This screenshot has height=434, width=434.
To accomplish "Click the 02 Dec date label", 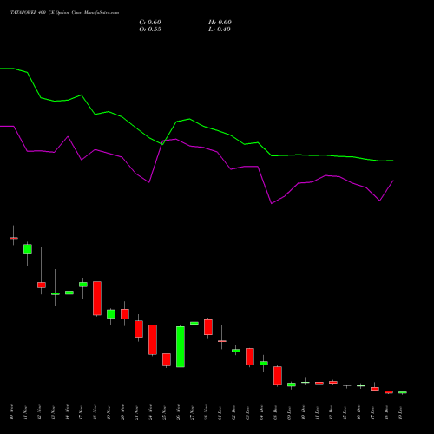I will (x=234, y=412).
